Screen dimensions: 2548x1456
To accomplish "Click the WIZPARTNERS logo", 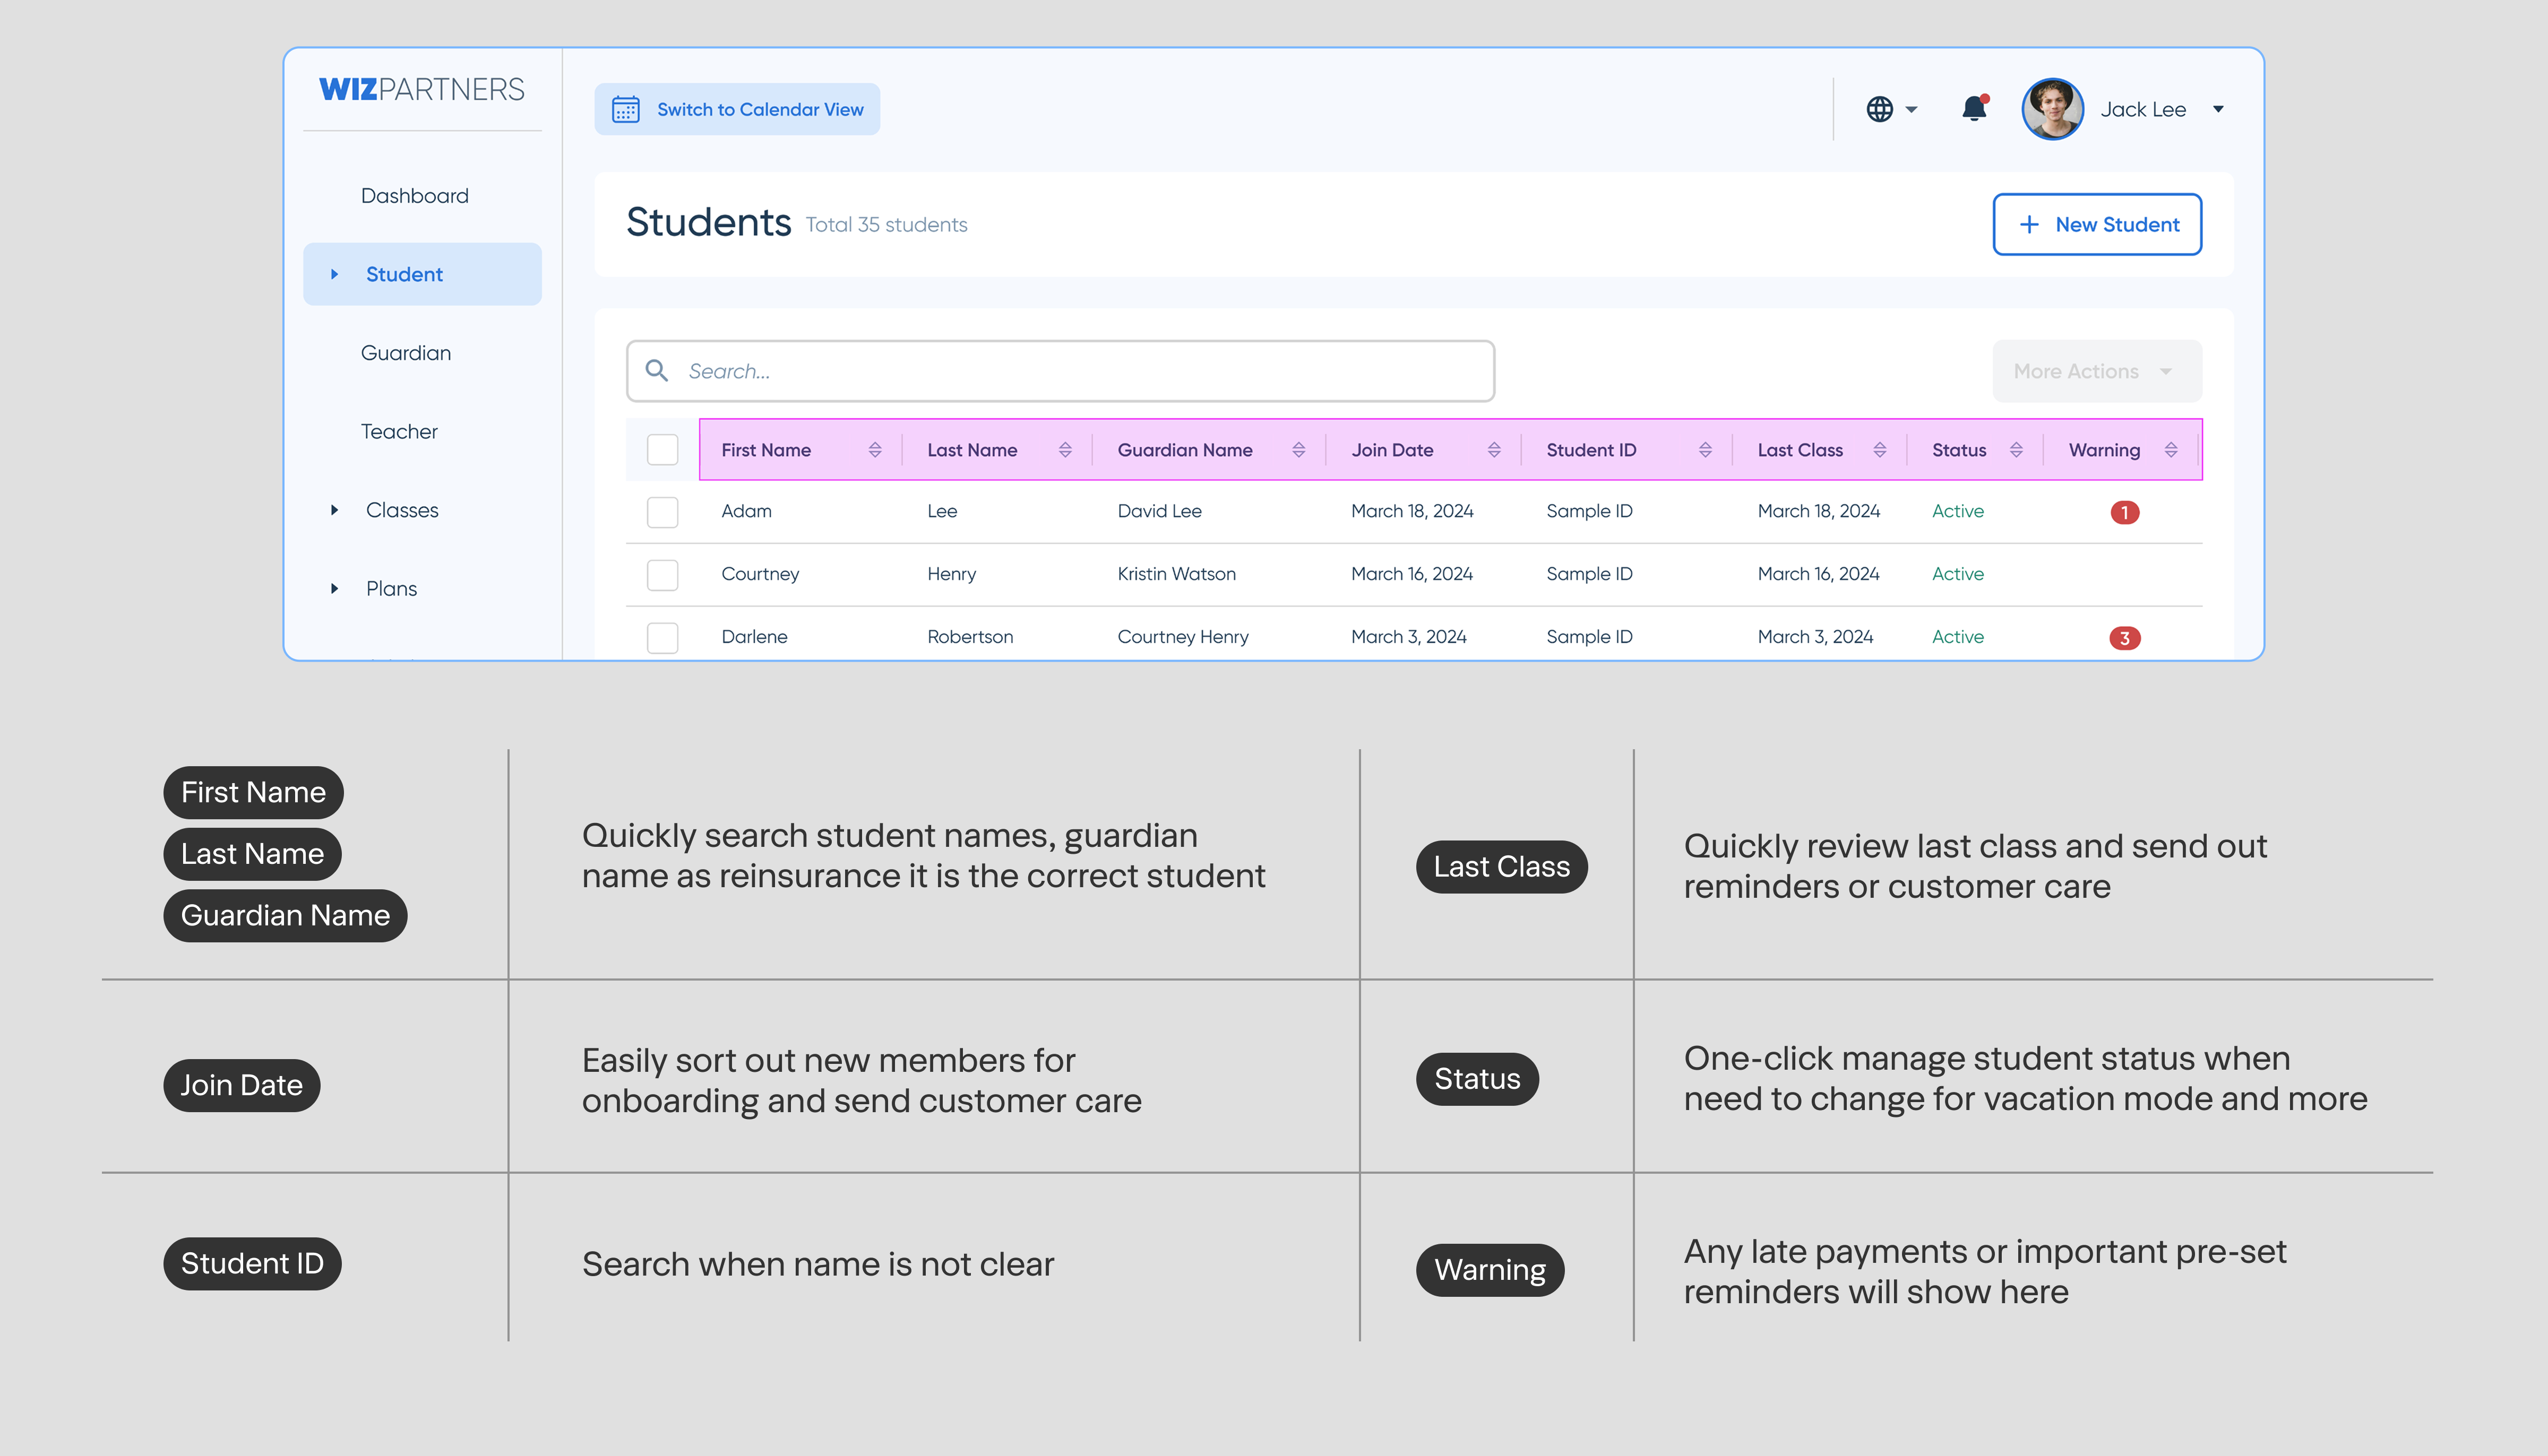I will pos(421,89).
